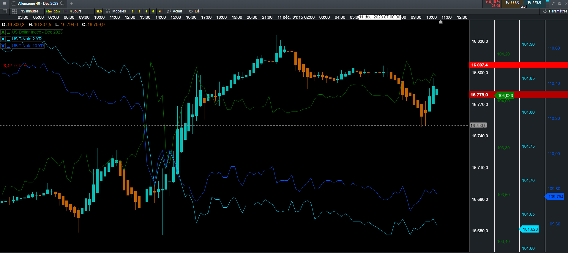Add a new chart tab with plus

(x=72, y=4)
